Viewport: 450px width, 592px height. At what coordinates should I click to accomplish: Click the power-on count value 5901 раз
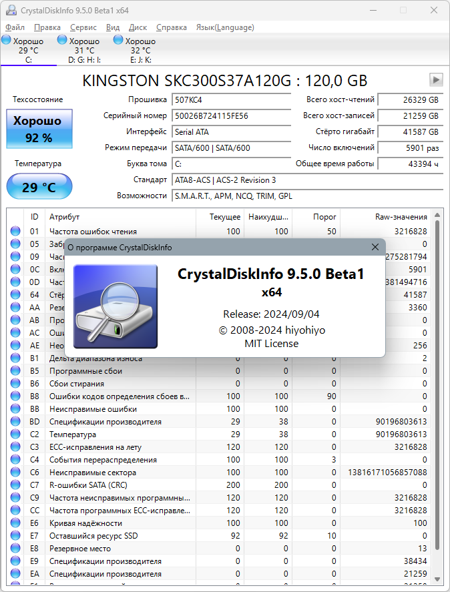411,148
